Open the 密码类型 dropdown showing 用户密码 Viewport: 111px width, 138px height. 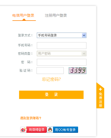pyautogui.click(x=62, y=54)
